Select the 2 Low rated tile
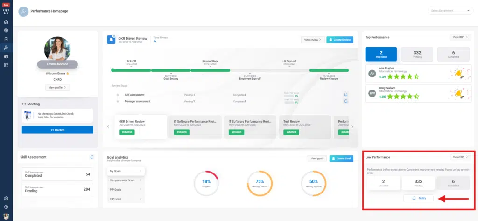Screen dimensions: 478x221 tap(383, 183)
